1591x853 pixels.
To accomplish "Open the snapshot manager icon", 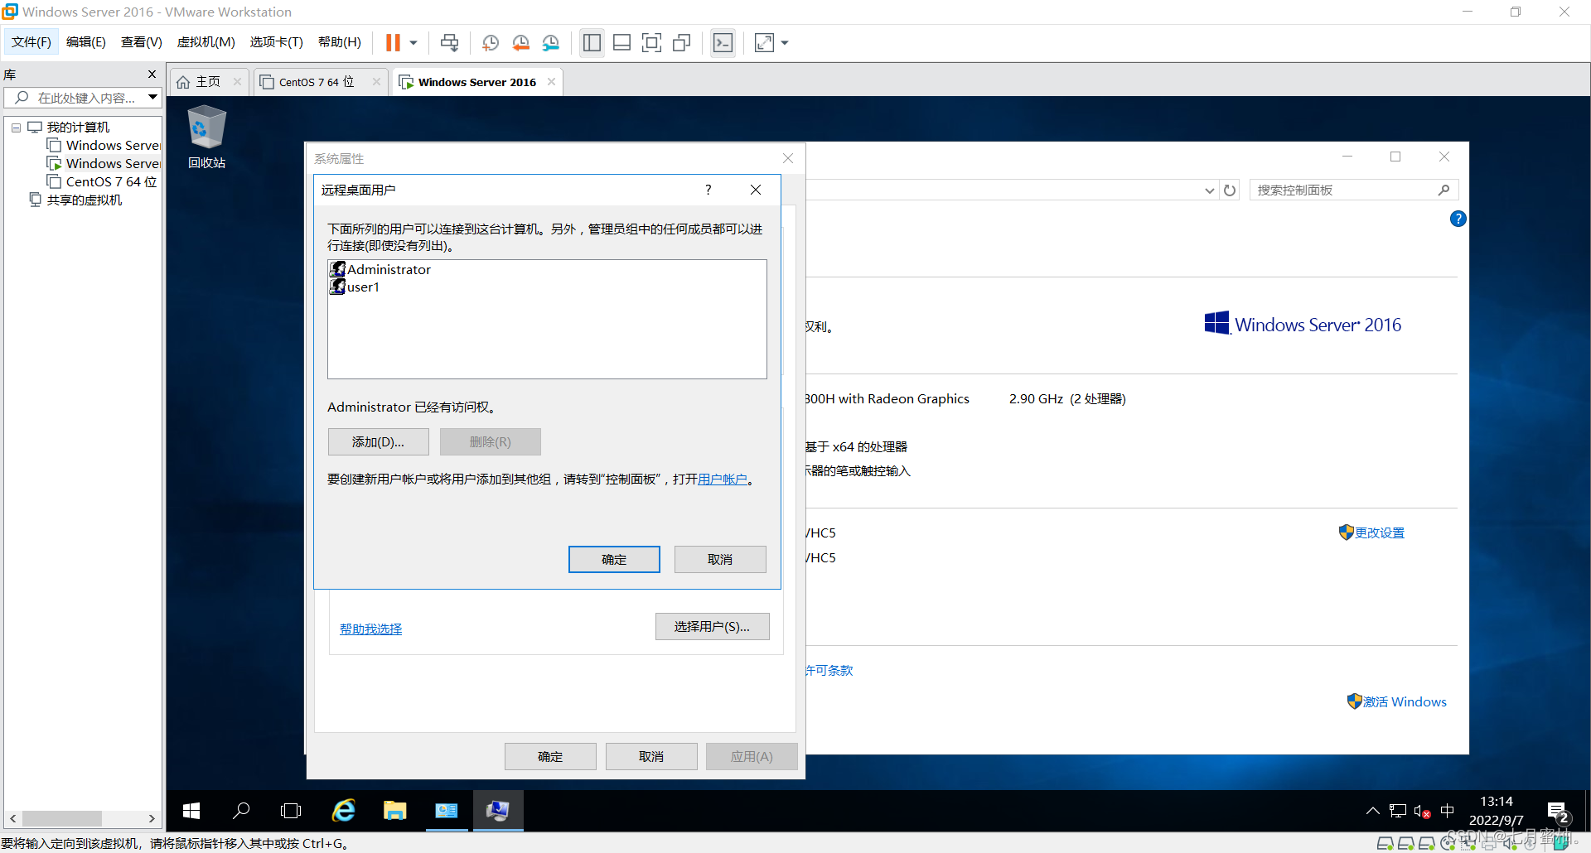I will (x=551, y=42).
